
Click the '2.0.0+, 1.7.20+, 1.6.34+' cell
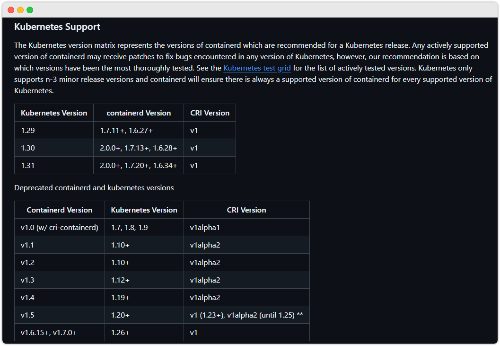(139, 165)
